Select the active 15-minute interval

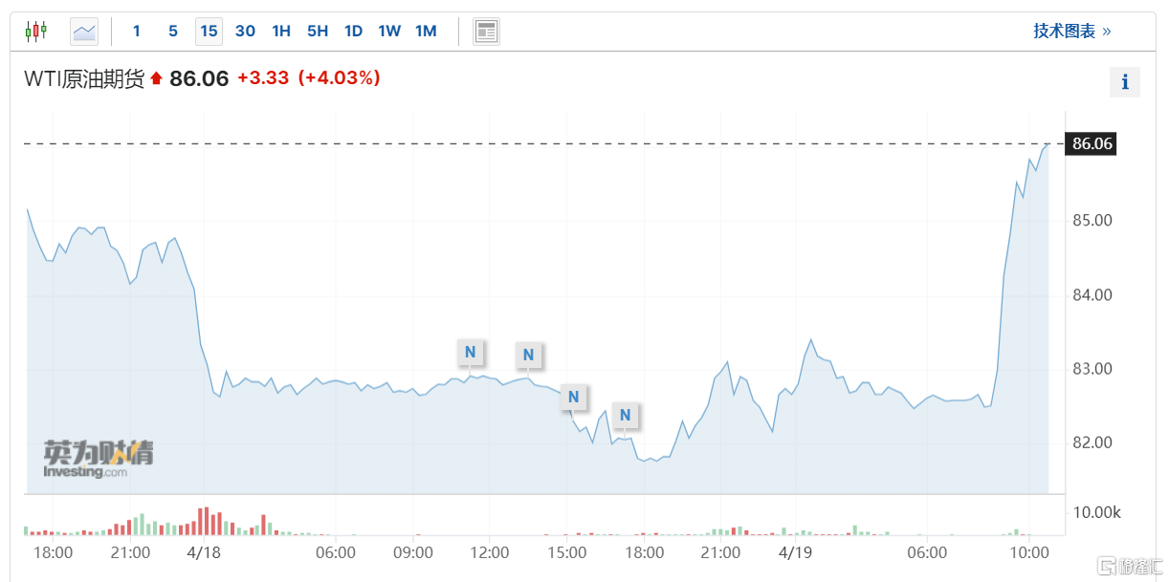209,32
